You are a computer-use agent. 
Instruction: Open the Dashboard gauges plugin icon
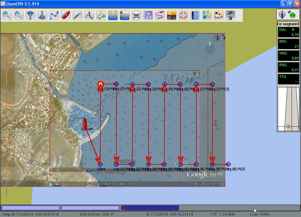[207, 15]
